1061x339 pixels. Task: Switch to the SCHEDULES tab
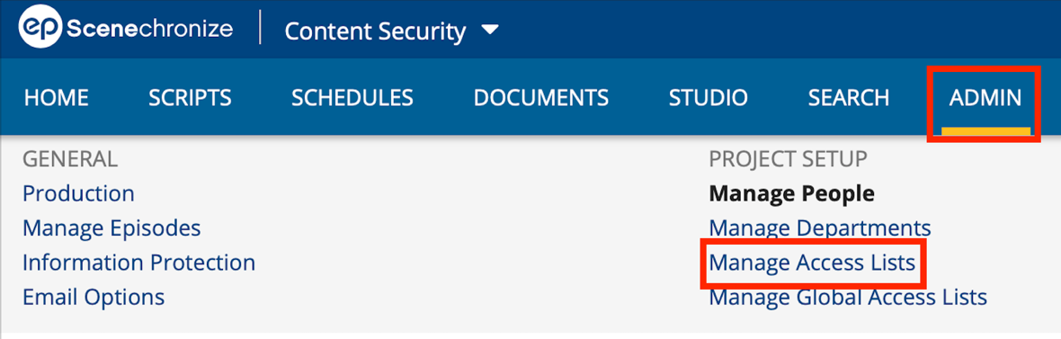point(352,98)
